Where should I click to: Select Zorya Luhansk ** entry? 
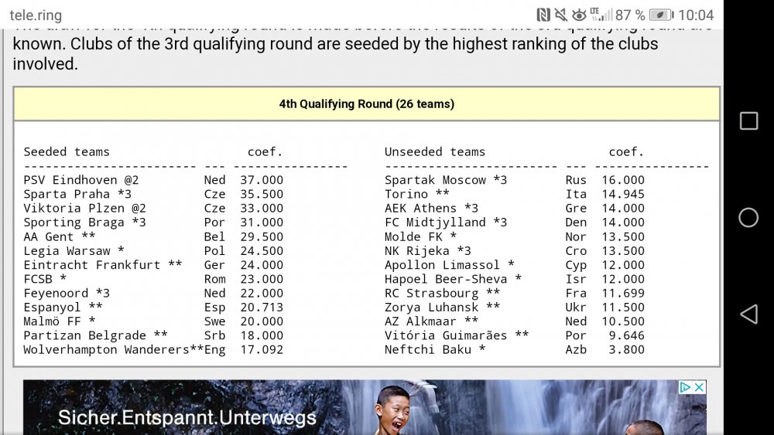tap(442, 307)
